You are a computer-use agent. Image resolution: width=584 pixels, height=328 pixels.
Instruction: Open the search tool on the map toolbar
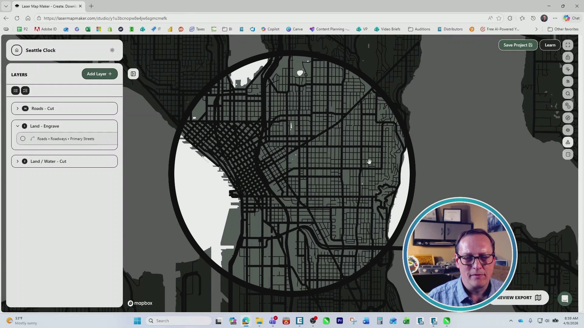[x=568, y=94]
